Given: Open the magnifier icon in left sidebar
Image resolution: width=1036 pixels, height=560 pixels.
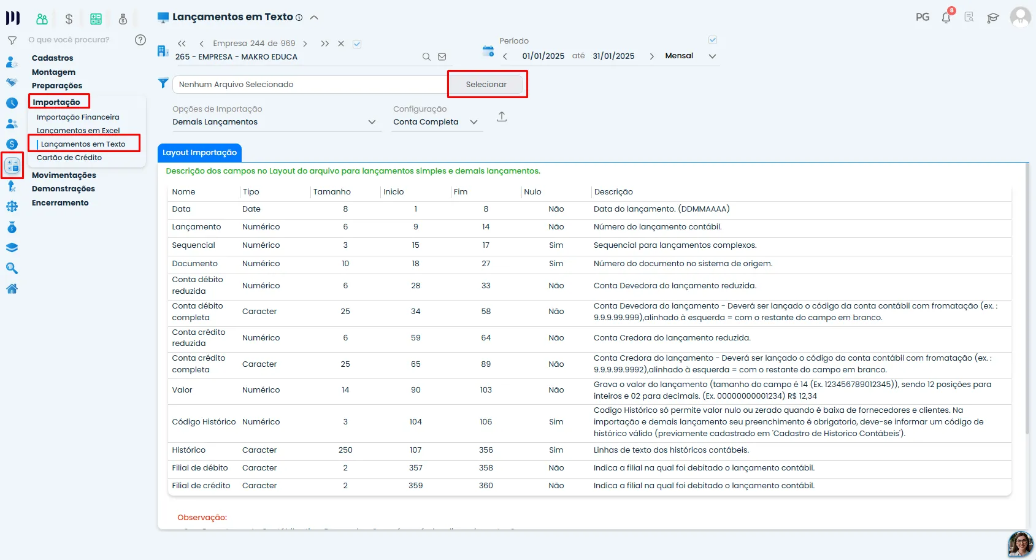Looking at the screenshot, I should [x=12, y=268].
